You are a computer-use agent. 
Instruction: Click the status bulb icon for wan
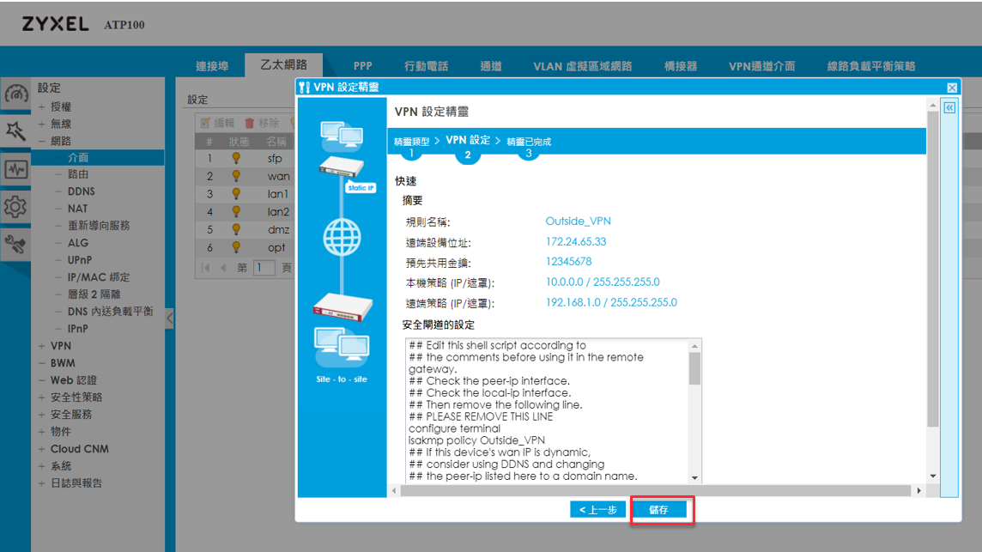click(236, 176)
